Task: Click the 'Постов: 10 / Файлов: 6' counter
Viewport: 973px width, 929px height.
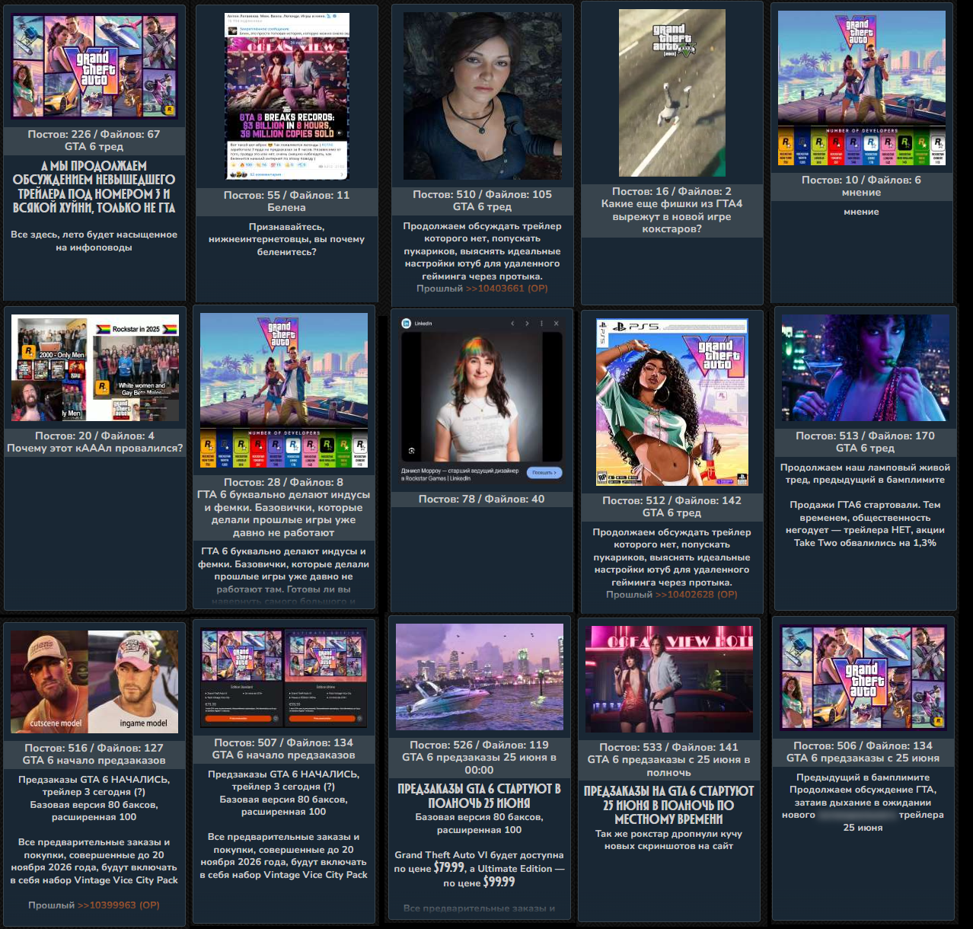Action: point(862,180)
